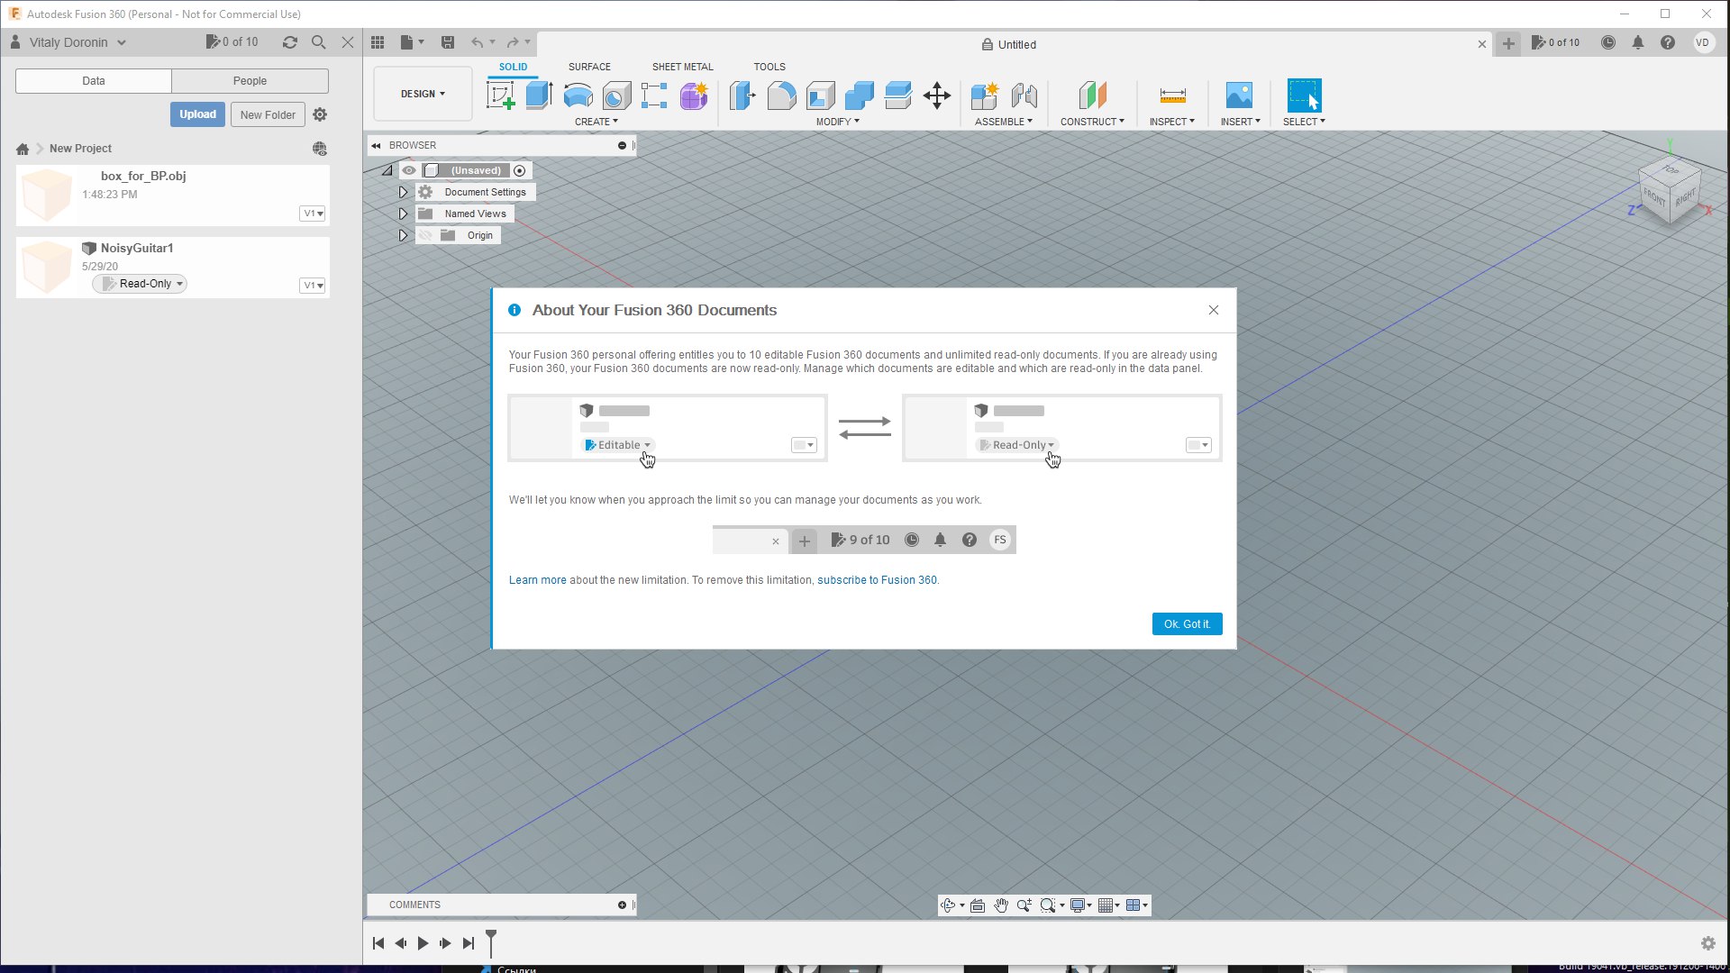Viewport: 1730px width, 973px height.
Task: Open the Construct dropdown menu
Action: (x=1092, y=122)
